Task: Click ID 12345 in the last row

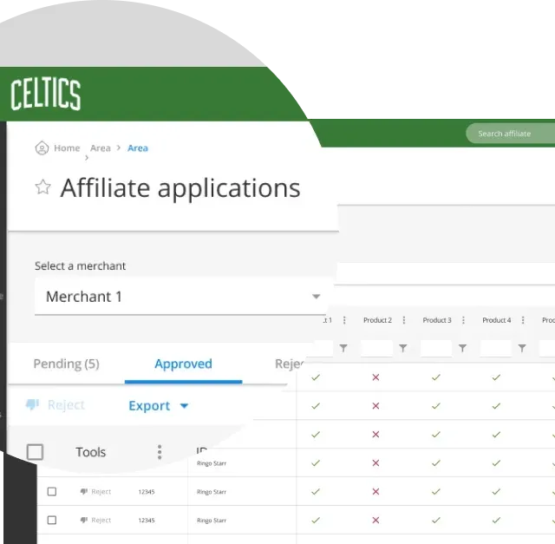Action: pos(147,521)
